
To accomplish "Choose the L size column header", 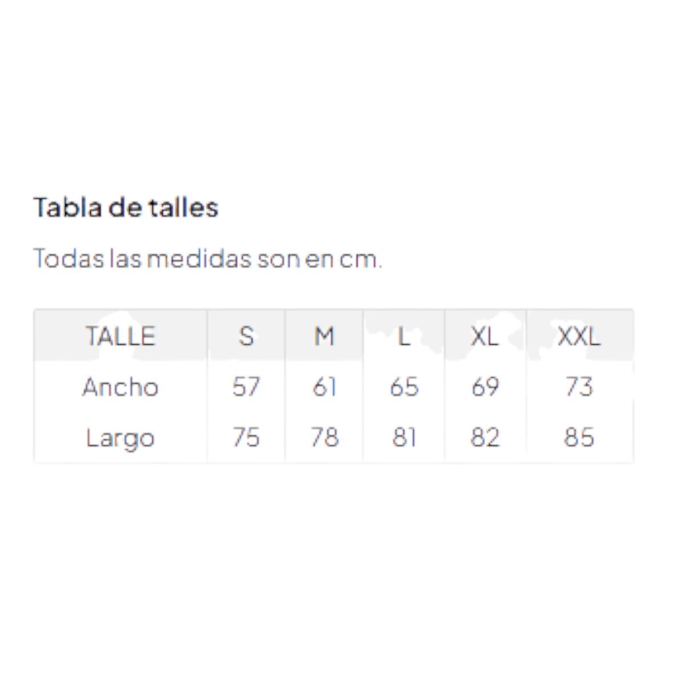I will coord(404,336).
